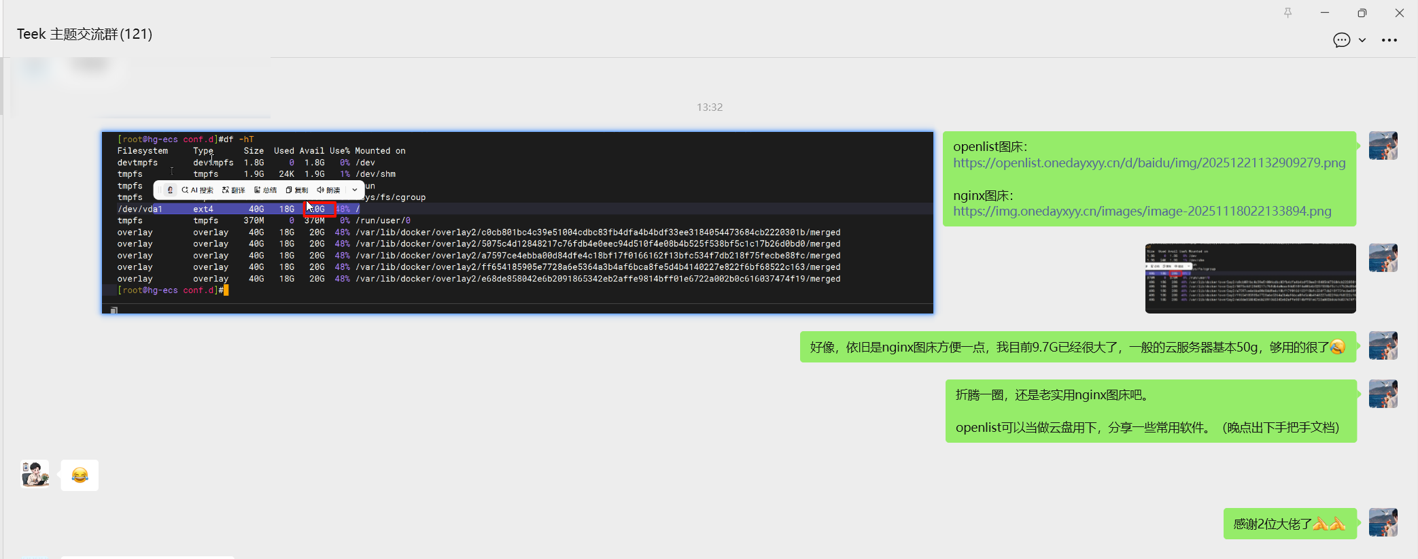Open the three-dots more options menu

click(1389, 40)
